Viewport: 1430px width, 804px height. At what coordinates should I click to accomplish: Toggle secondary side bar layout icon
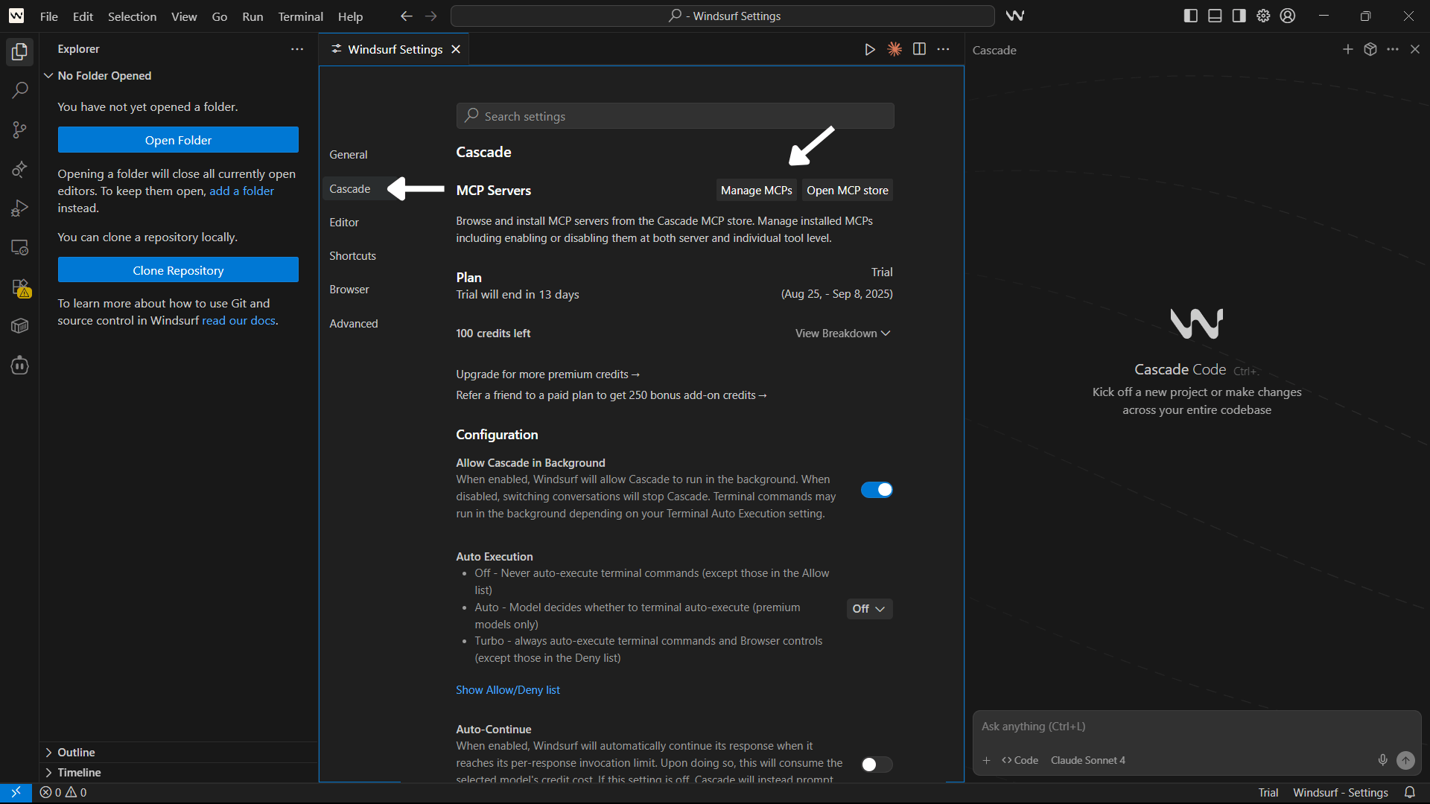1239,16
